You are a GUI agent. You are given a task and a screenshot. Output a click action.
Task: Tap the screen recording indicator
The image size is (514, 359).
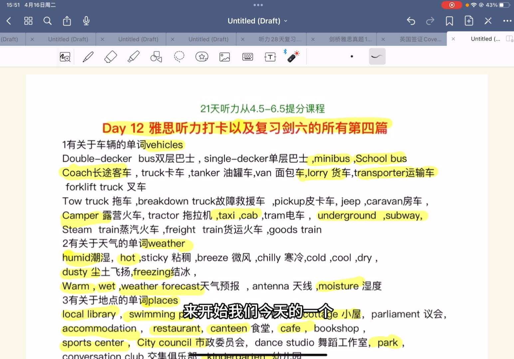[451, 5]
